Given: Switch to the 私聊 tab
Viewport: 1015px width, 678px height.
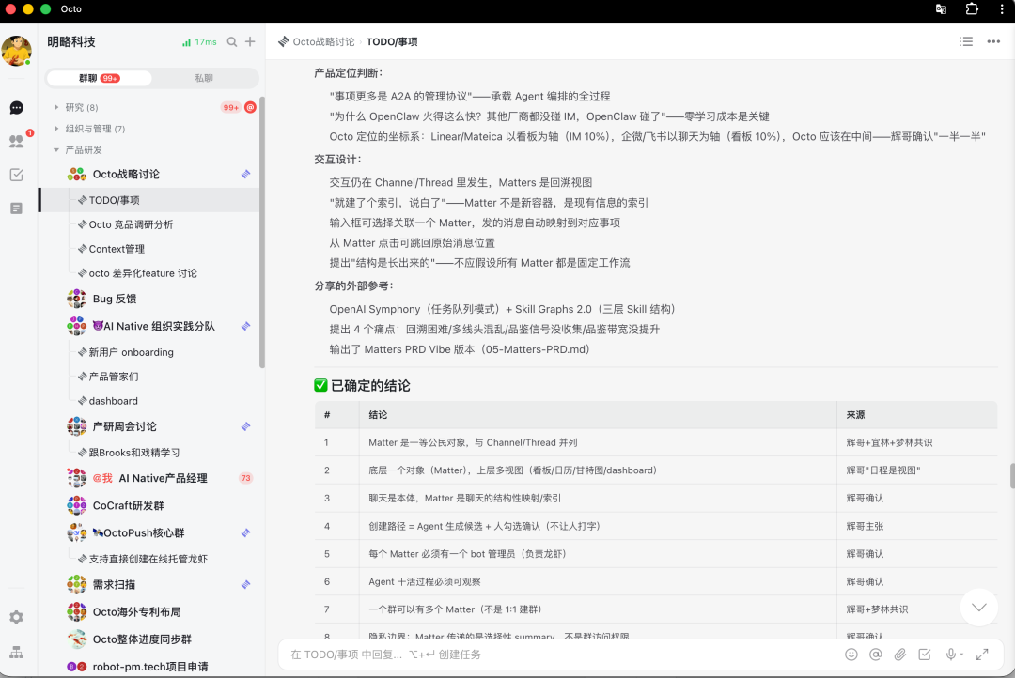Looking at the screenshot, I should (x=204, y=78).
